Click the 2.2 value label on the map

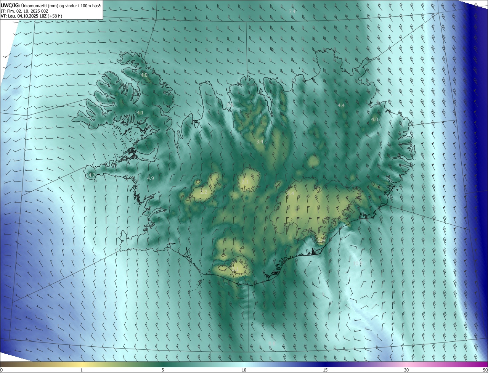tap(204, 192)
